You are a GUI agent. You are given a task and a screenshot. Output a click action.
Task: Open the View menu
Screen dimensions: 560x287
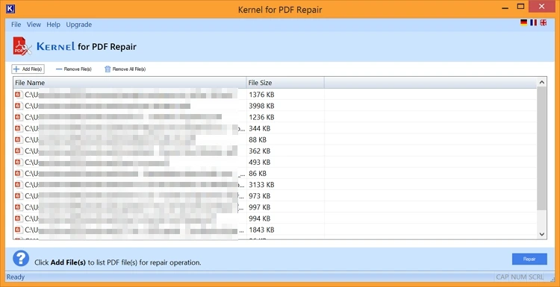pos(34,25)
